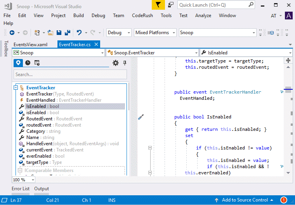The width and height of the screenshot is (295, 205).
Task: Collapse the EventTracker class tree node
Action: point(16,88)
